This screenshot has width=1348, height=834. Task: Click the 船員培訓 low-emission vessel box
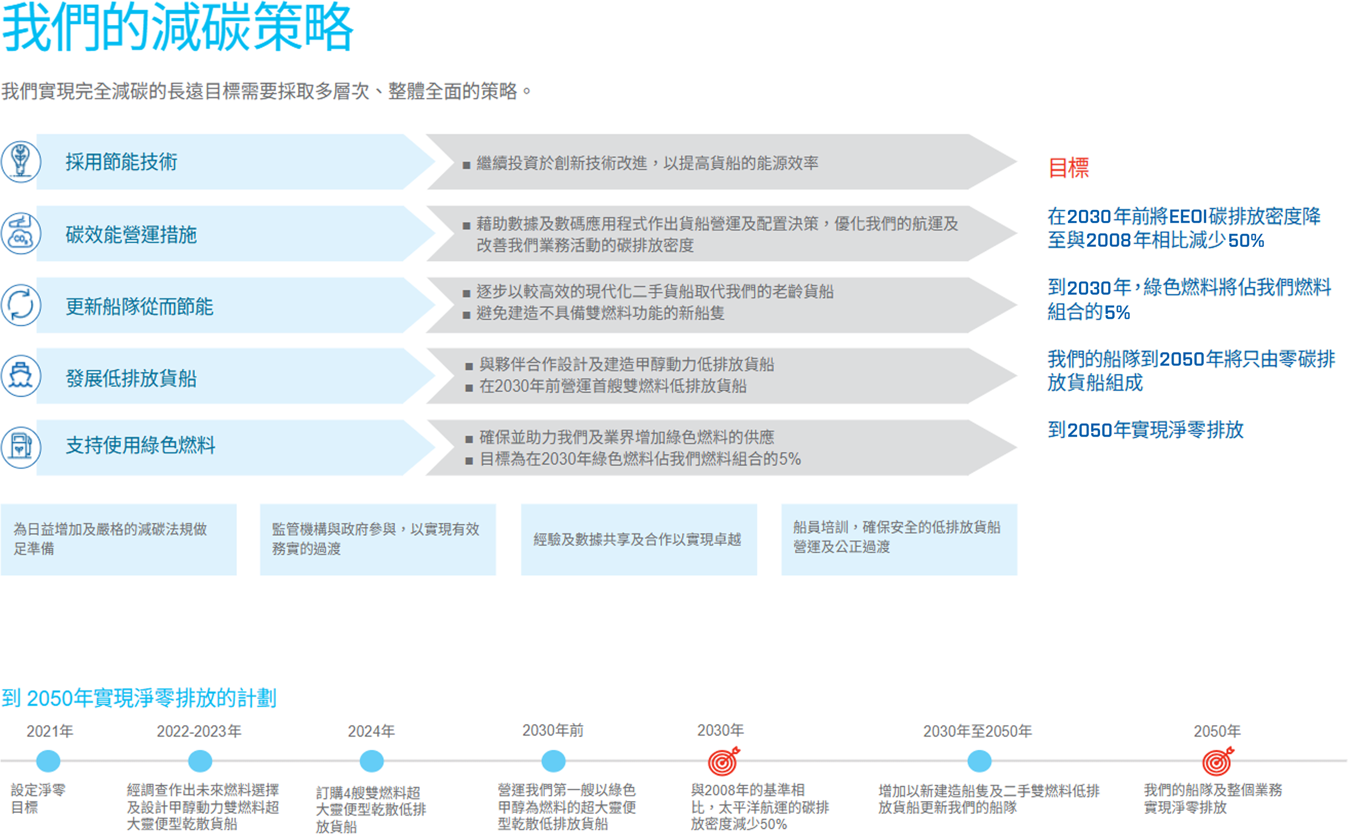pyautogui.click(x=899, y=539)
